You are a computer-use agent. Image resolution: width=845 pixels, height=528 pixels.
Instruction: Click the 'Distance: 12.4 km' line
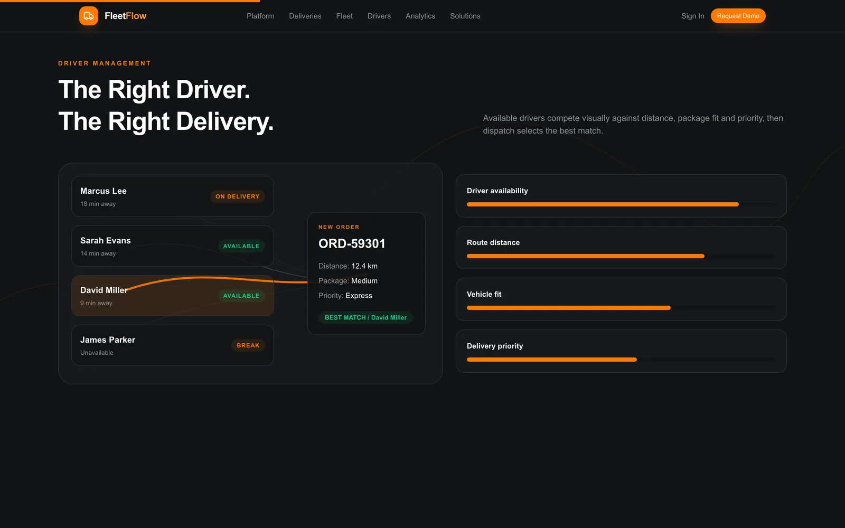[x=348, y=266]
